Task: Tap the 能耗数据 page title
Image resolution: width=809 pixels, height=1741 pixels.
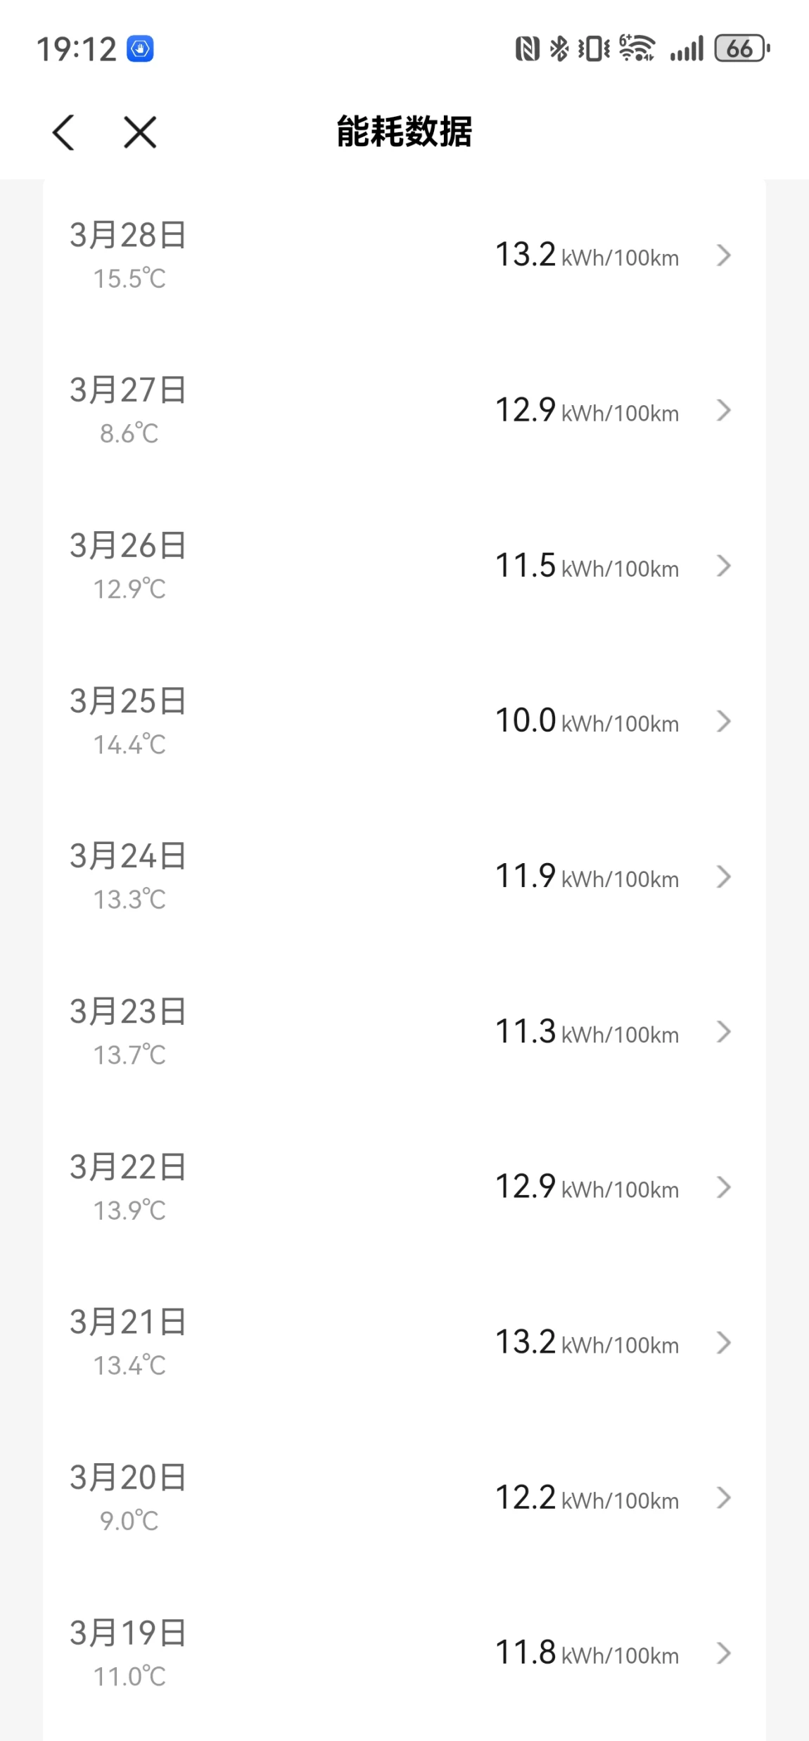Action: click(x=404, y=132)
